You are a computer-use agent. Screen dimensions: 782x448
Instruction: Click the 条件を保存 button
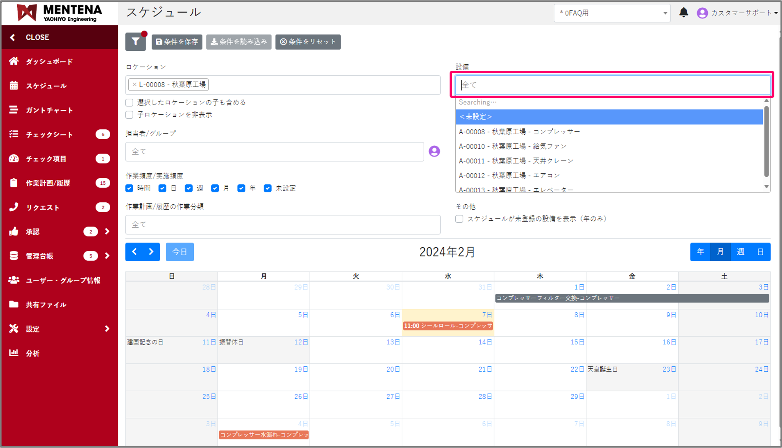[x=177, y=42]
